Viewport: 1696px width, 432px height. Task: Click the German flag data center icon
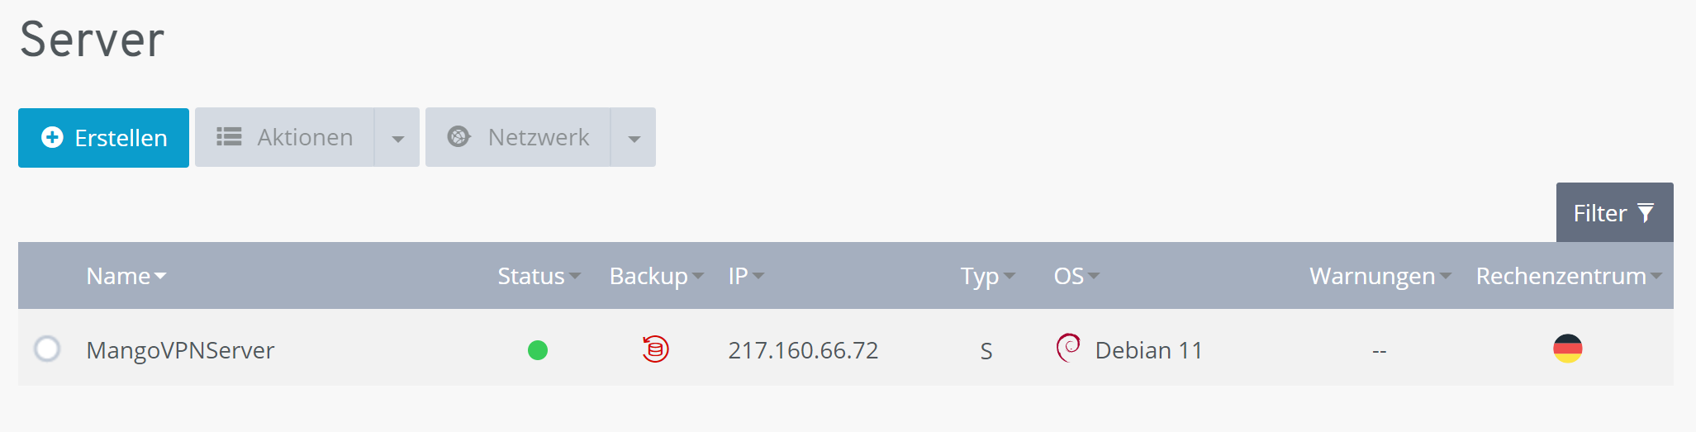click(1567, 349)
